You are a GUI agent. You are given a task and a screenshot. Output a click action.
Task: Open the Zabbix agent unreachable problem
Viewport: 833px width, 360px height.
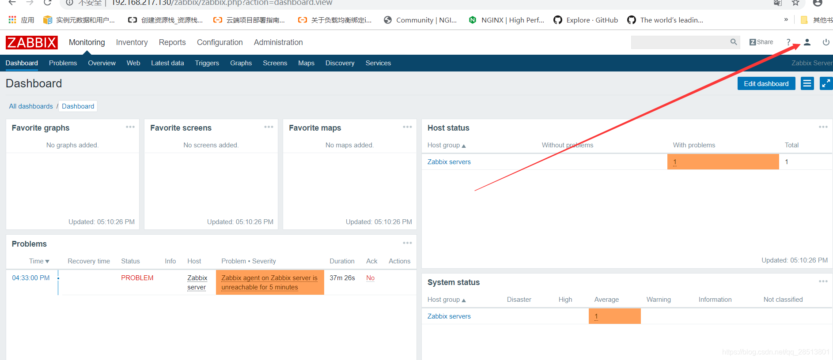click(x=269, y=282)
